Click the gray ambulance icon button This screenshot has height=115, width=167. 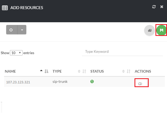150,30
